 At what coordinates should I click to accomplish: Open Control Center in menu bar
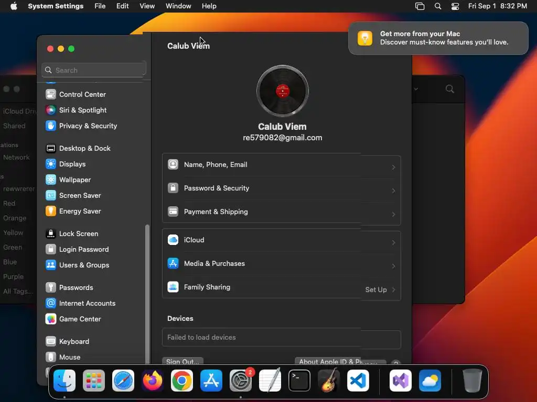pos(455,6)
